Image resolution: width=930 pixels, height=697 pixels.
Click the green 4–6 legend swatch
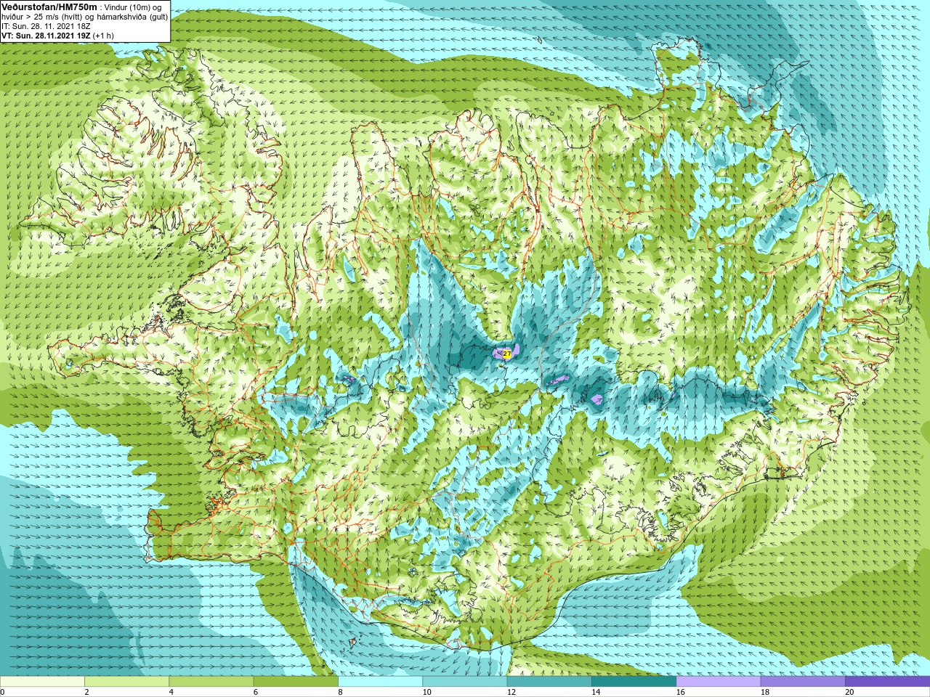click(x=211, y=682)
